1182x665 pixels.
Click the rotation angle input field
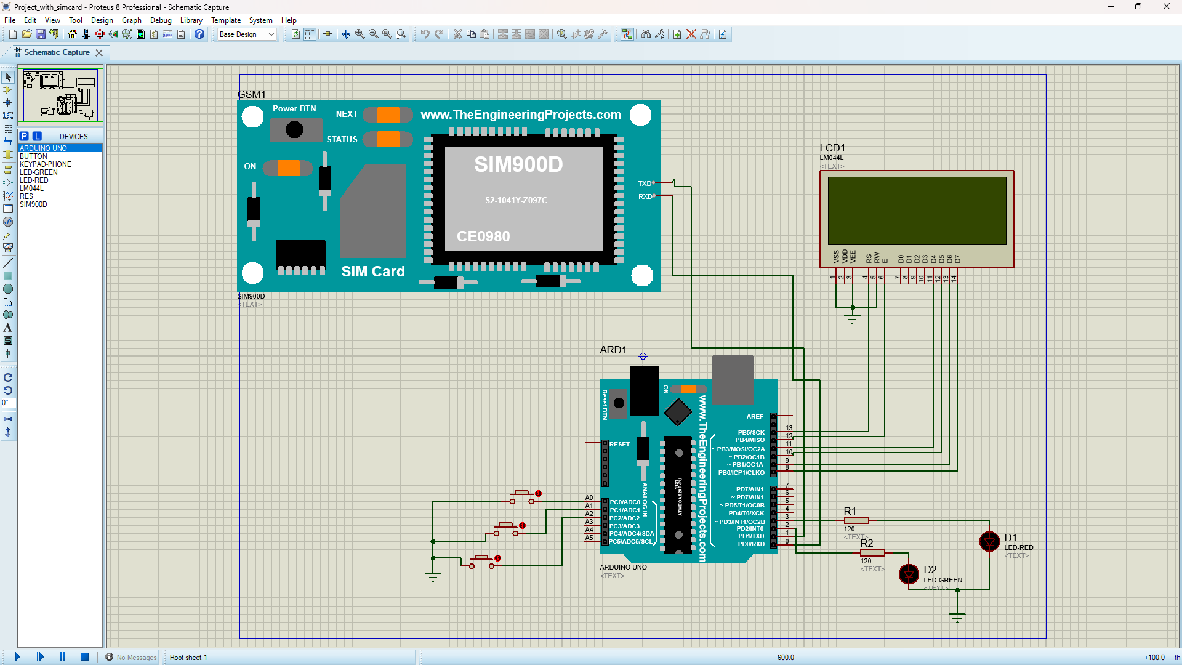[x=8, y=403]
